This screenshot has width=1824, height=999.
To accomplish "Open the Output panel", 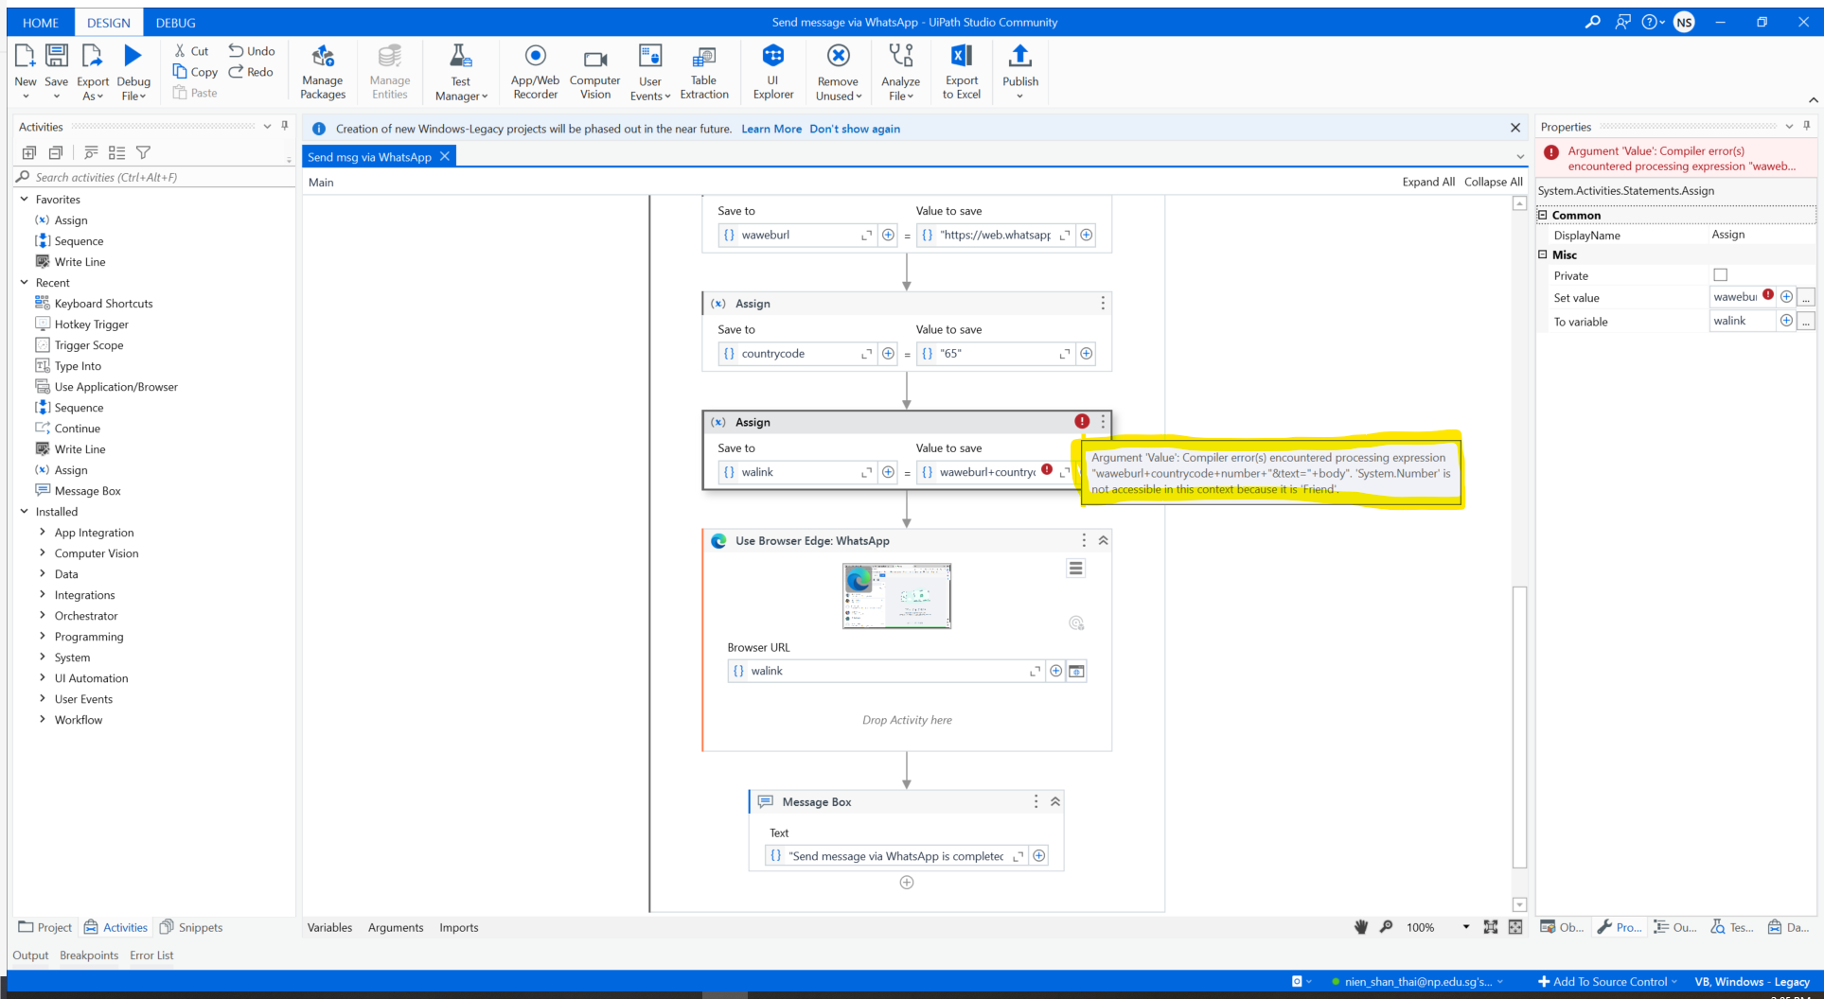I will pos(30,955).
